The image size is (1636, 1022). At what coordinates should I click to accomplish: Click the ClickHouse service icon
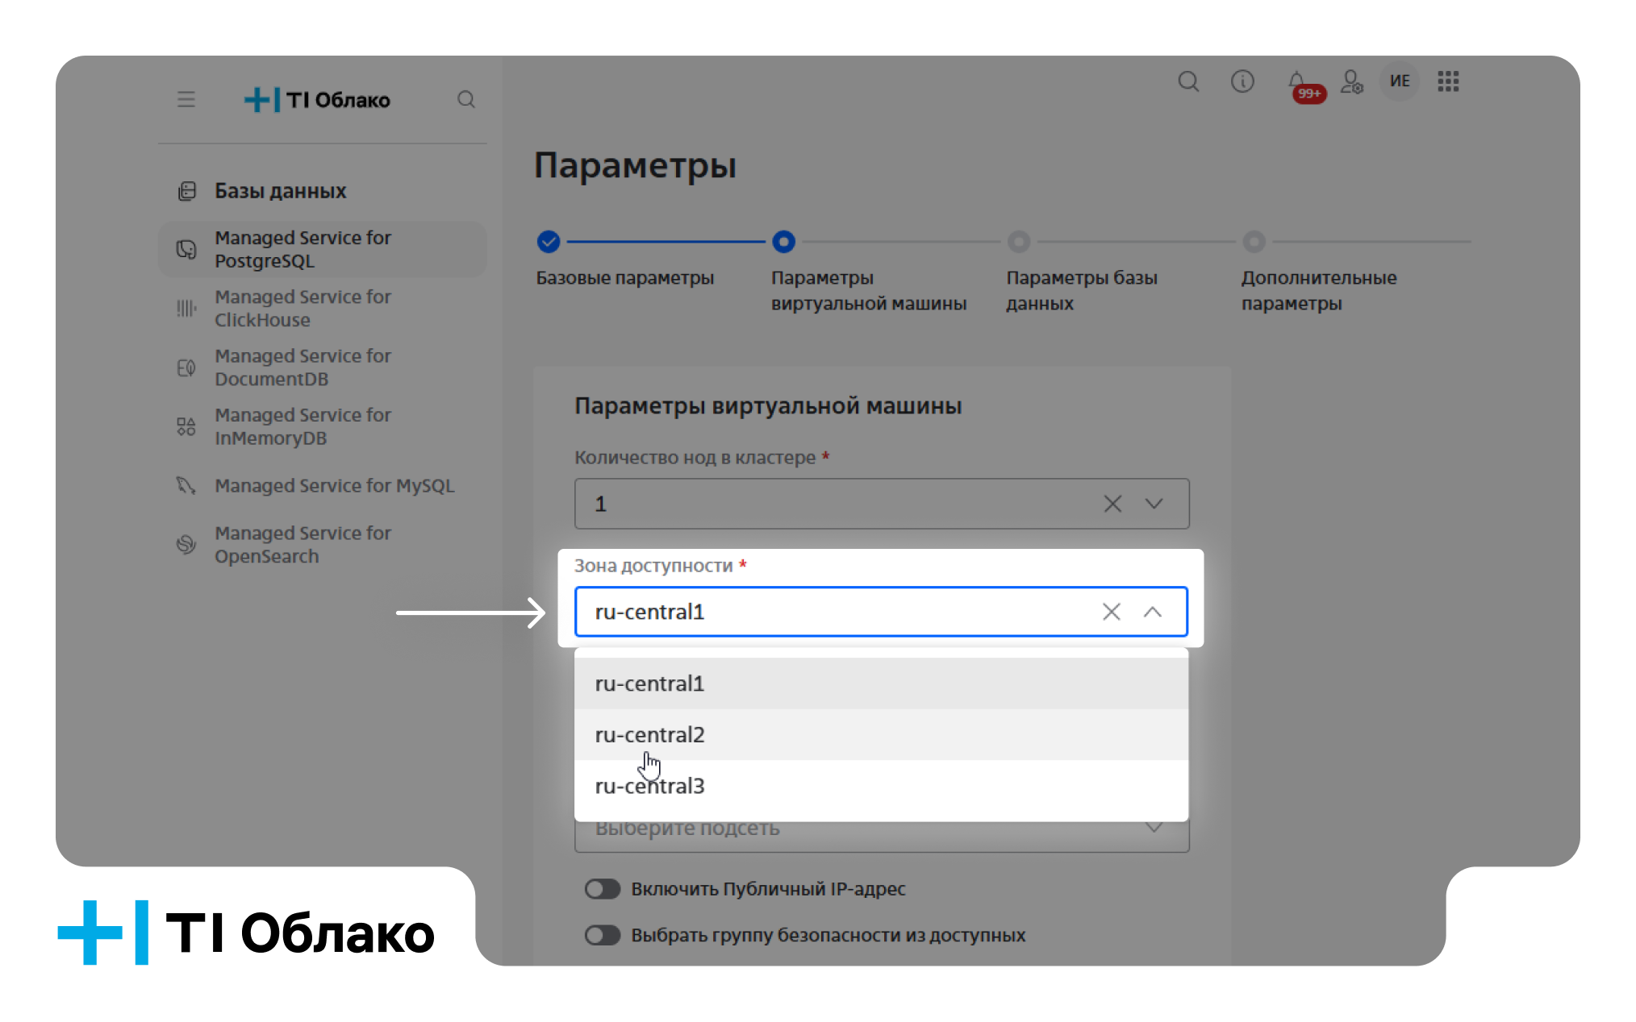(x=186, y=309)
